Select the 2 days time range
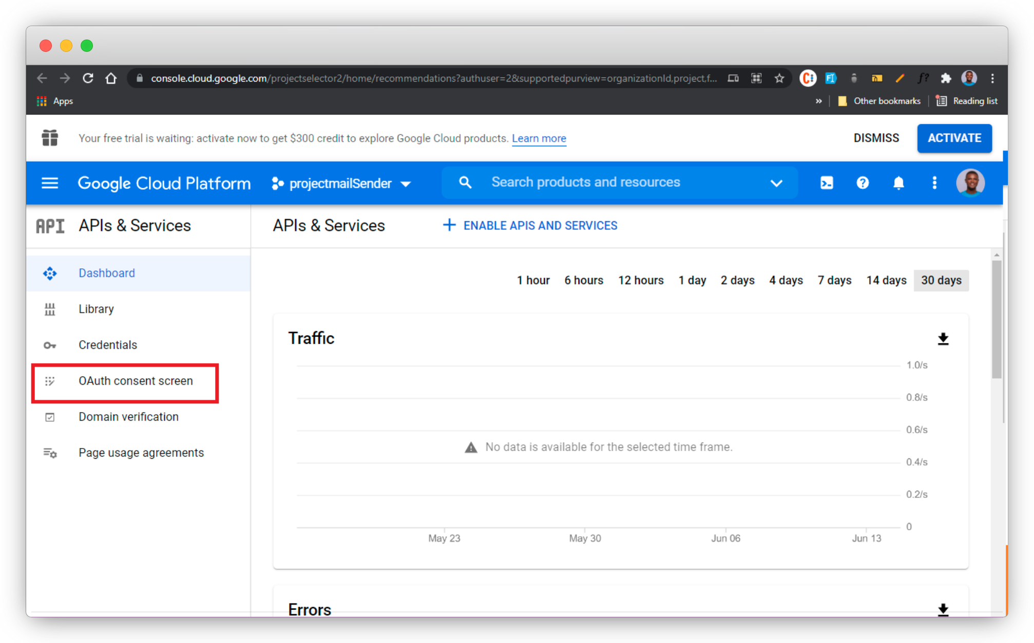Screen dimensions: 1034x643 click(x=737, y=280)
